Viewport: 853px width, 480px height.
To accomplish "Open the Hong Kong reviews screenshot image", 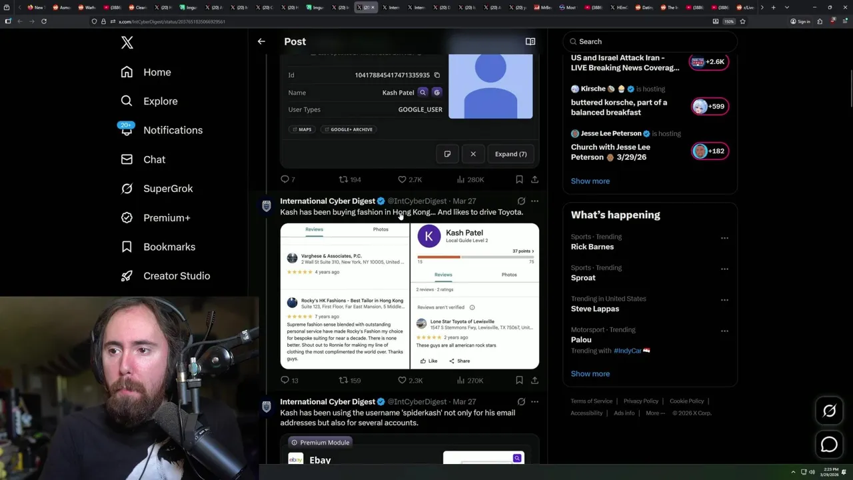I will 345,296.
